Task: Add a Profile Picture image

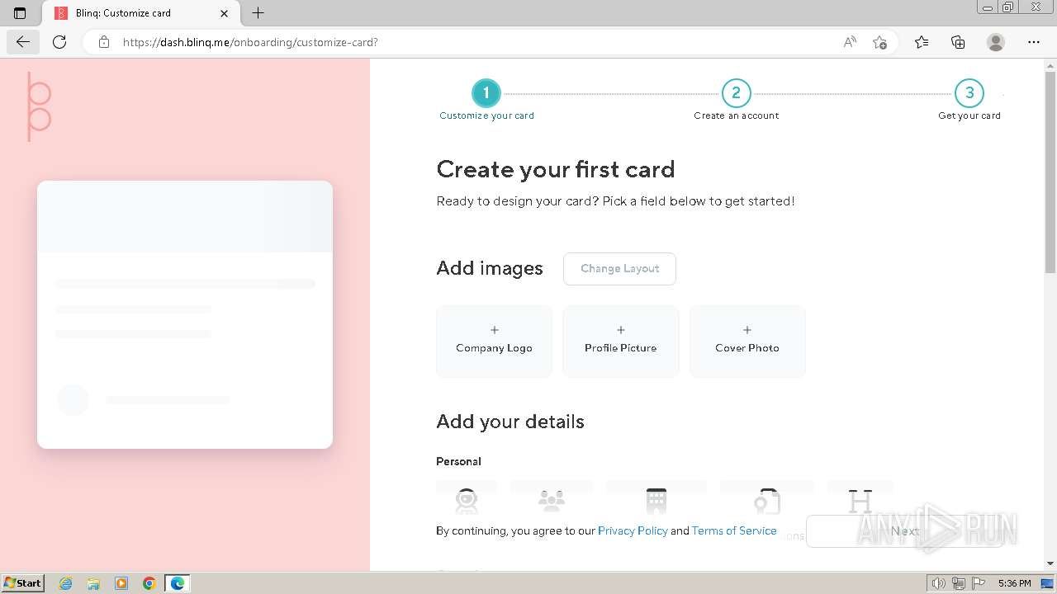Action: click(621, 342)
